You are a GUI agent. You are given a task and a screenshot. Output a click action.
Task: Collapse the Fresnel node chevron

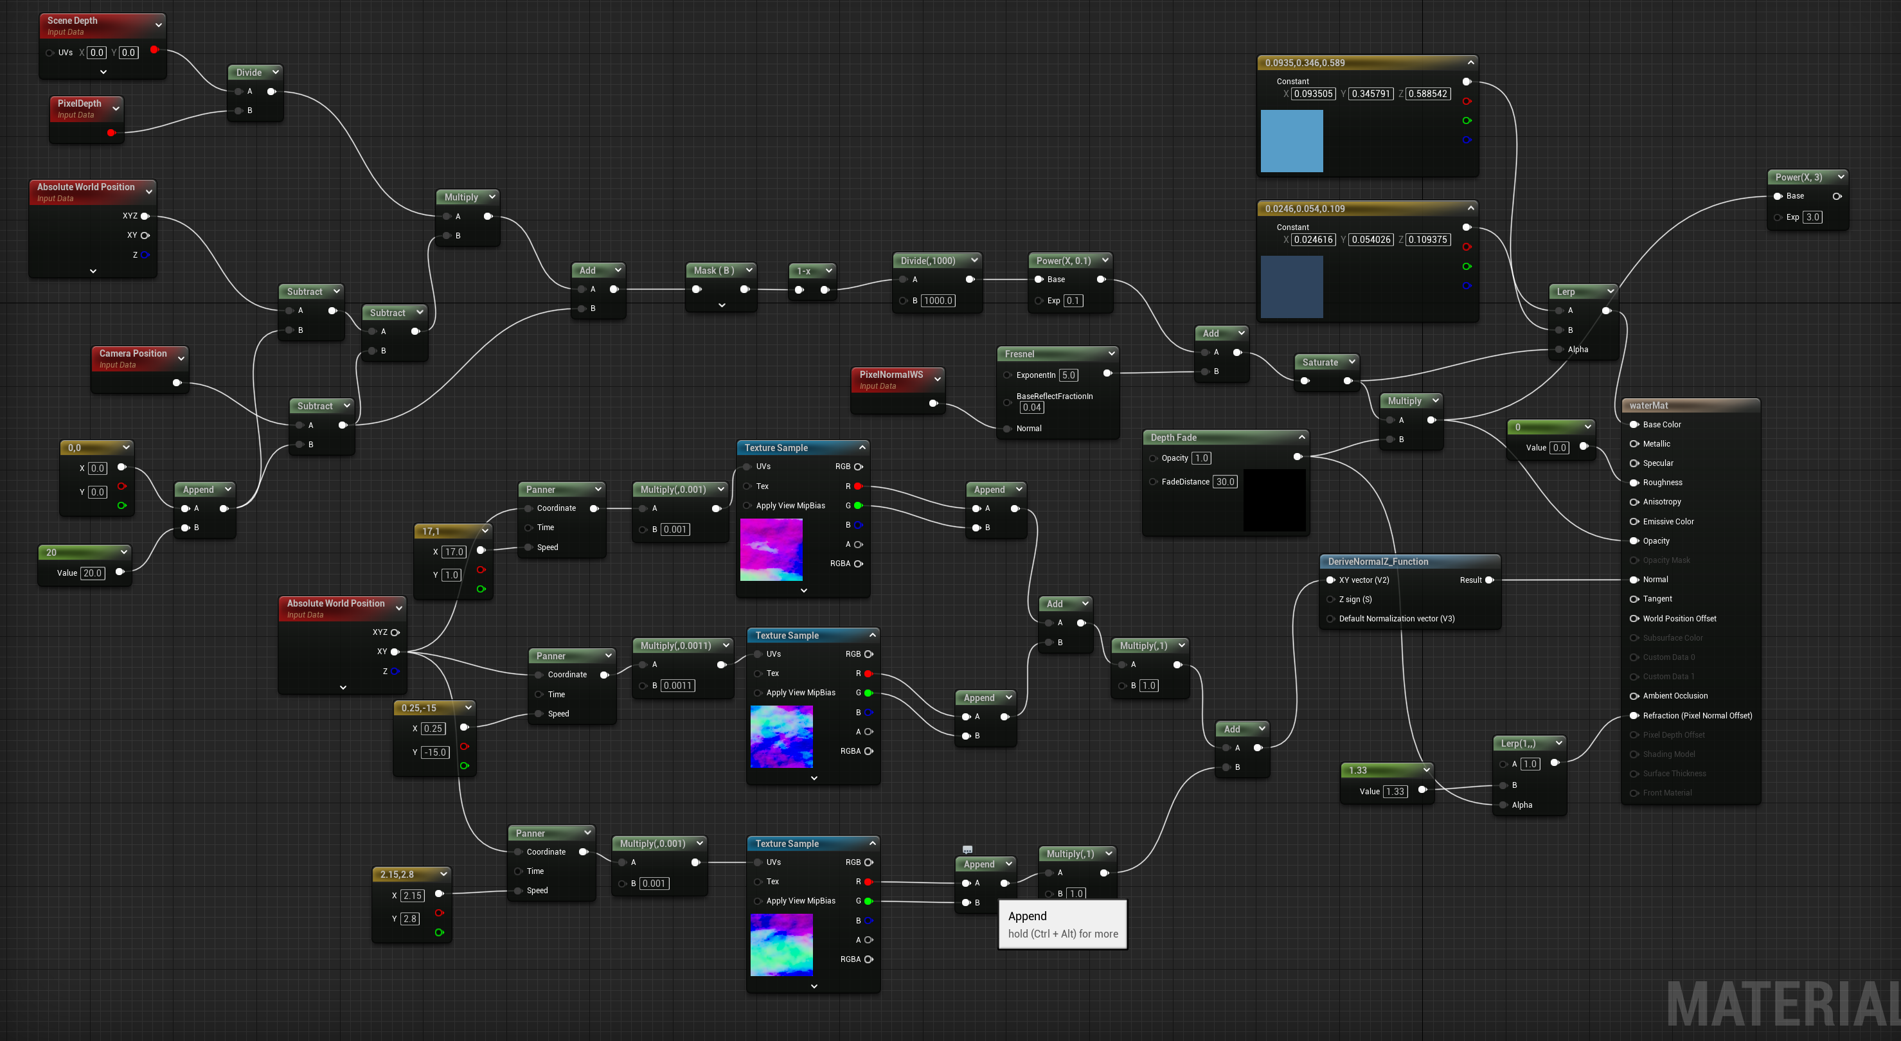coord(1111,353)
